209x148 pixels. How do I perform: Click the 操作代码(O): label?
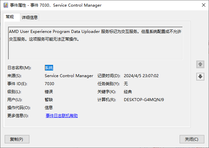coord(19,108)
